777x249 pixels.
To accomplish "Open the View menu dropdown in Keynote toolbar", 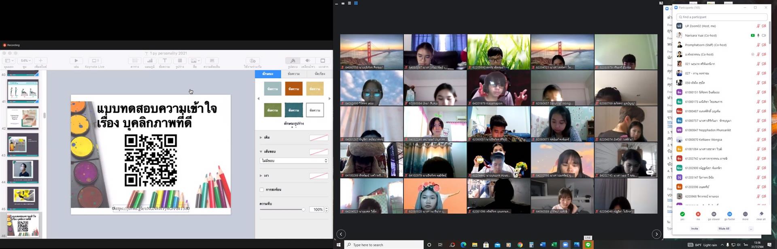I will tap(8, 61).
